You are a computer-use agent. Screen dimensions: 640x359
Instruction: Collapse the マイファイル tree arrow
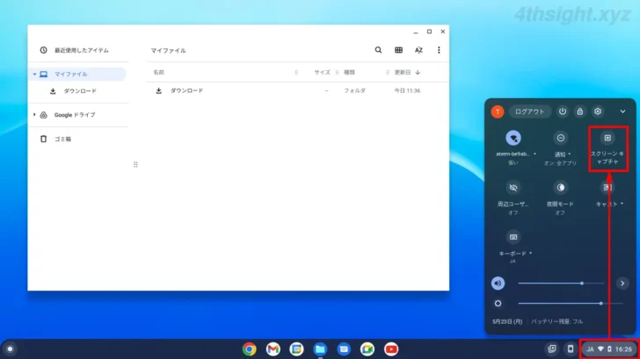[34, 74]
